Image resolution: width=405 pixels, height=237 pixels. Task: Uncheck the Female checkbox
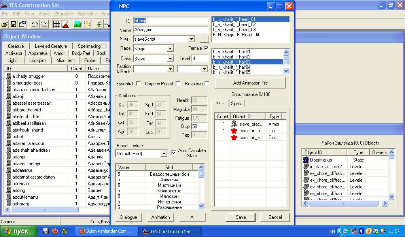[206, 48]
